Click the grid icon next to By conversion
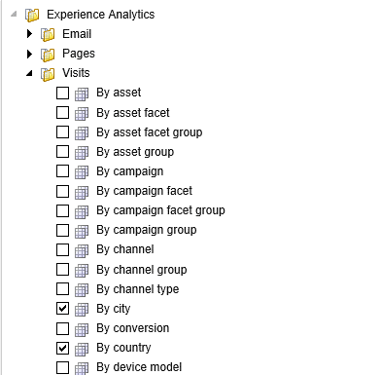 [x=82, y=329]
